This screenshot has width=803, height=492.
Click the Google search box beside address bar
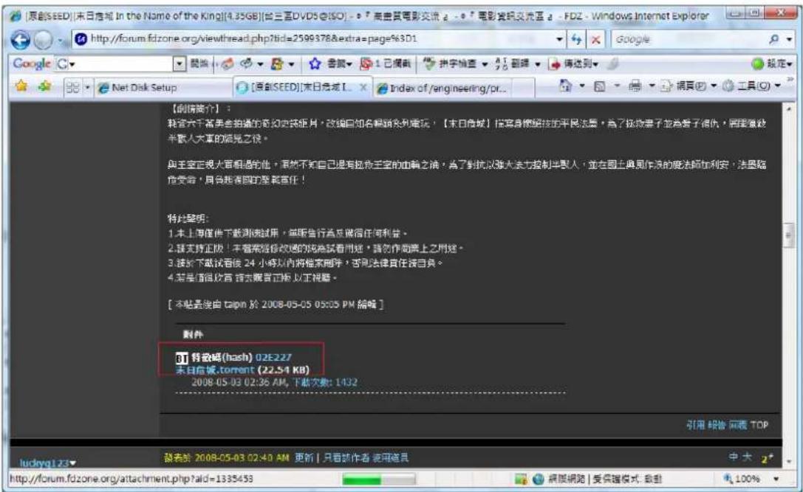click(688, 39)
